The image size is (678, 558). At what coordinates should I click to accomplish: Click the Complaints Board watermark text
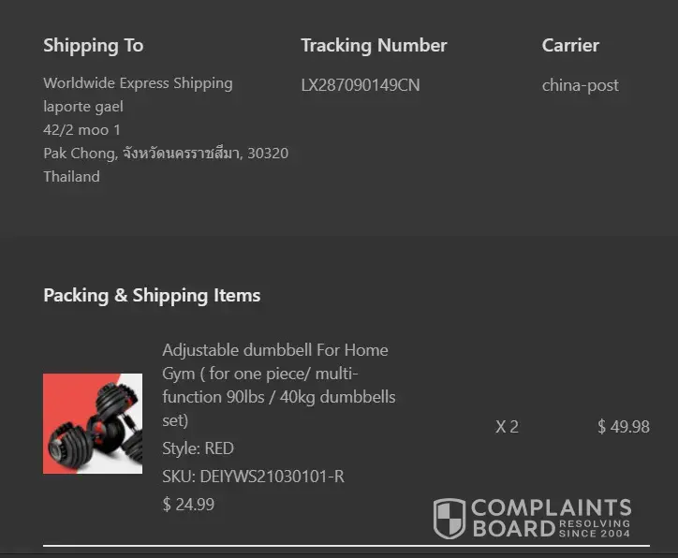550,518
